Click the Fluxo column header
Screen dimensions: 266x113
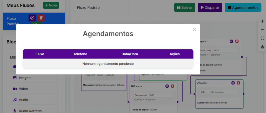tap(40, 54)
